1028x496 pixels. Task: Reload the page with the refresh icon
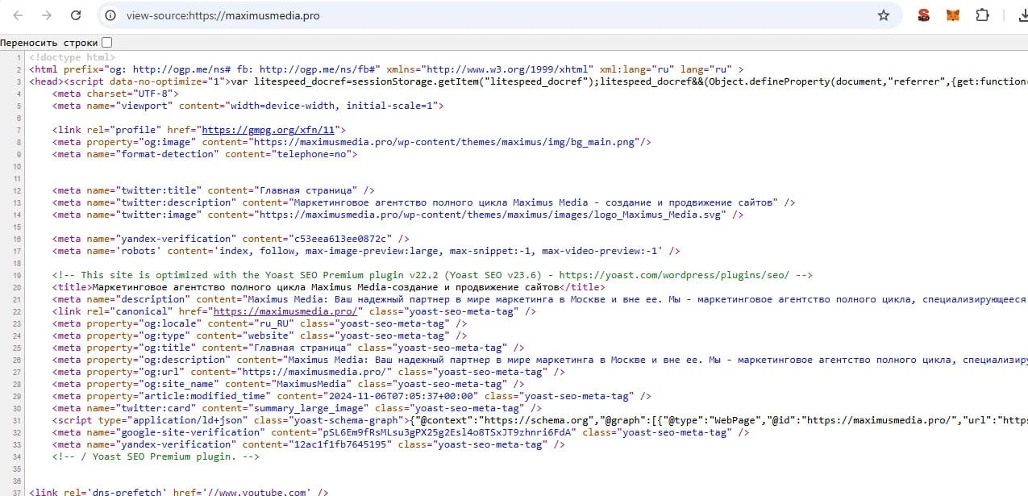click(75, 15)
